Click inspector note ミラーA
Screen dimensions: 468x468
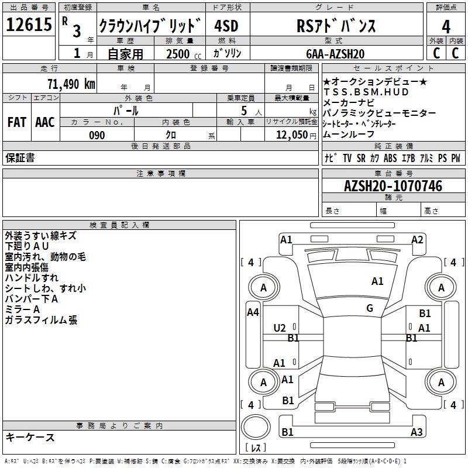pyautogui.click(x=22, y=309)
